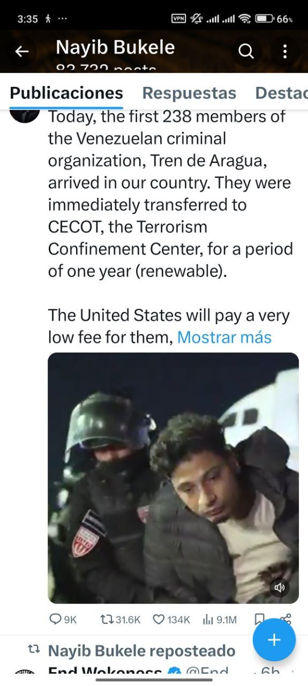Open the search magnifier icon
Screen dimensions: 308x686
tap(246, 51)
